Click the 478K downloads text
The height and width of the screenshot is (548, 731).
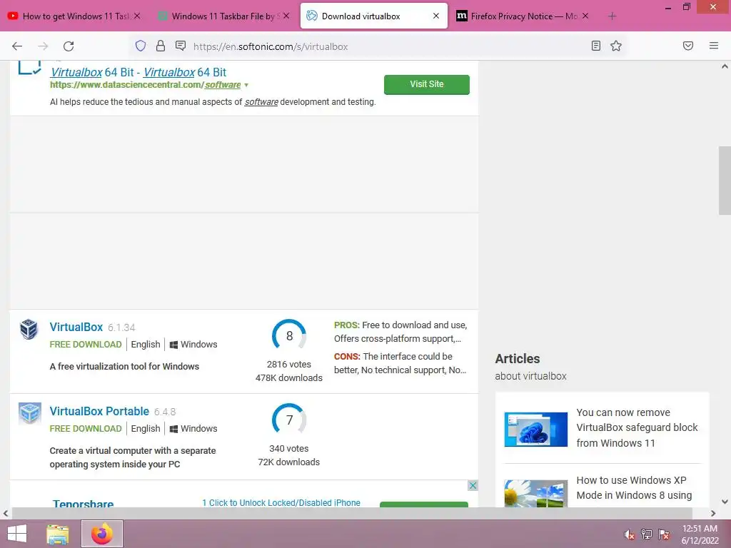tap(288, 378)
